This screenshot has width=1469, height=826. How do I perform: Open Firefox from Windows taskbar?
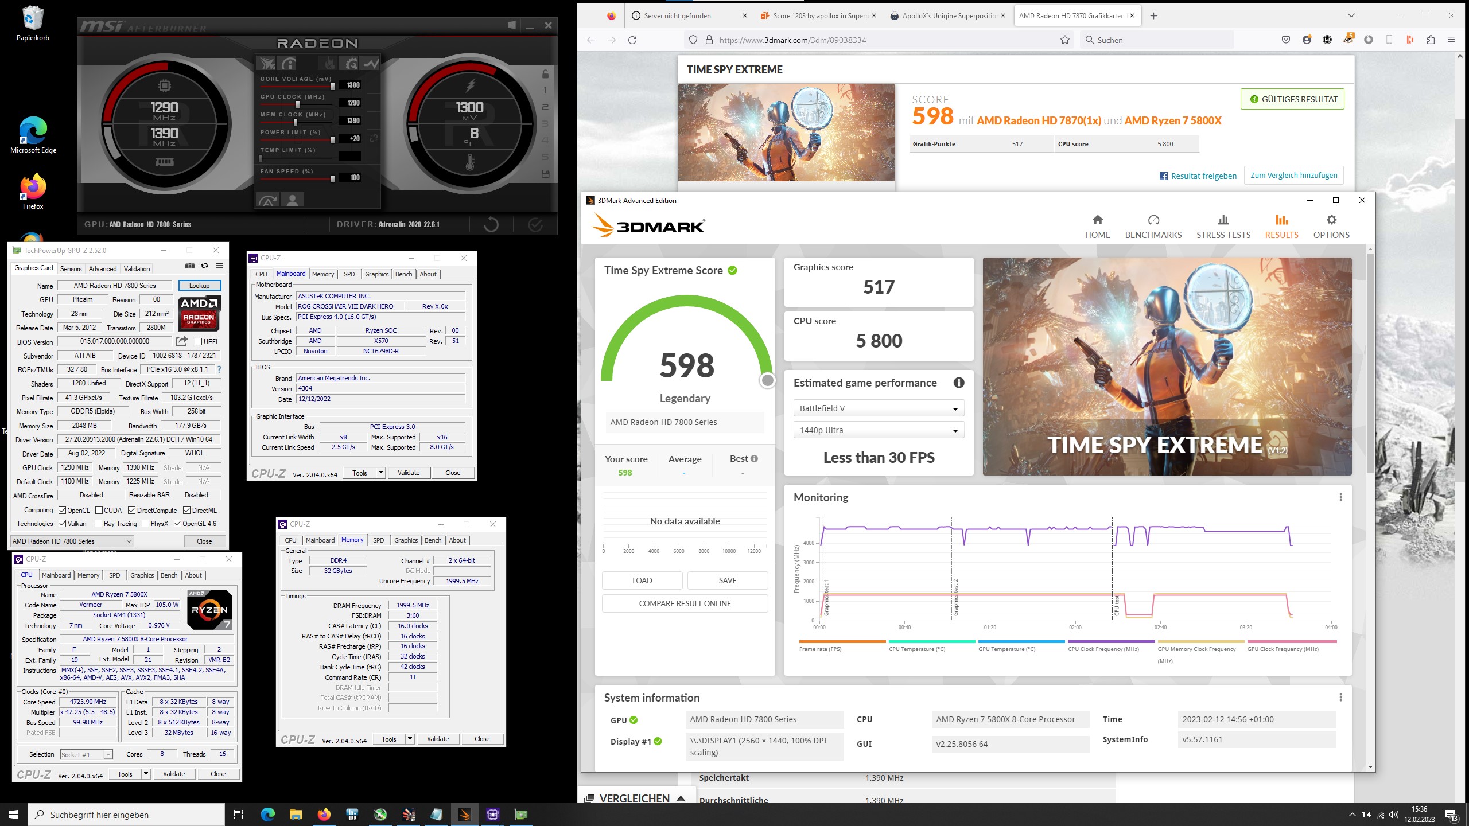coord(324,815)
